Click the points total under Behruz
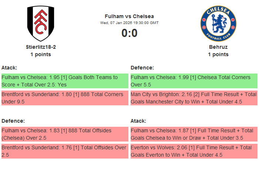Image resolution: width=259 pixels, height=170 pixels. (218, 54)
